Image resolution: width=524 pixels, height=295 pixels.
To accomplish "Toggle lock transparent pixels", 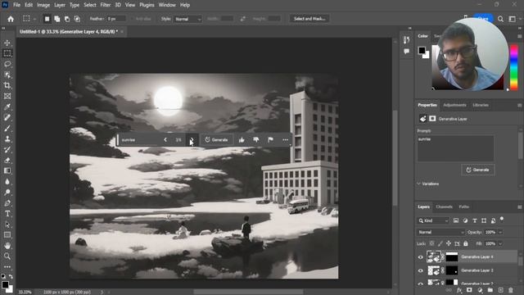I will click(x=431, y=244).
